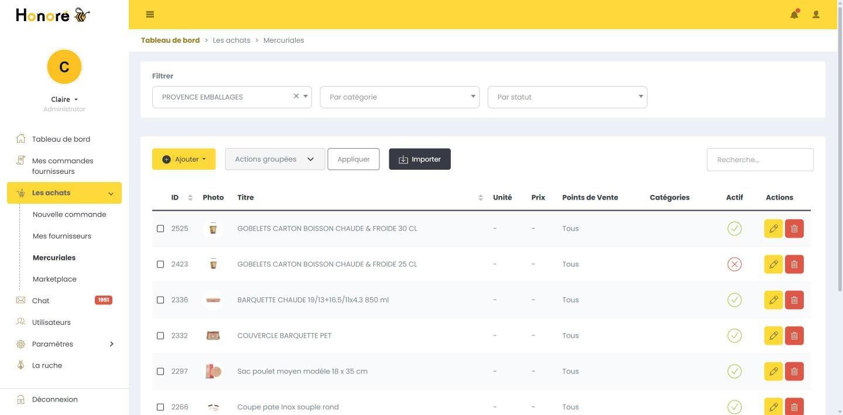Open Mes commandes fournisseurs in sidebar
Screen dimensions: 843x415
[63, 166]
